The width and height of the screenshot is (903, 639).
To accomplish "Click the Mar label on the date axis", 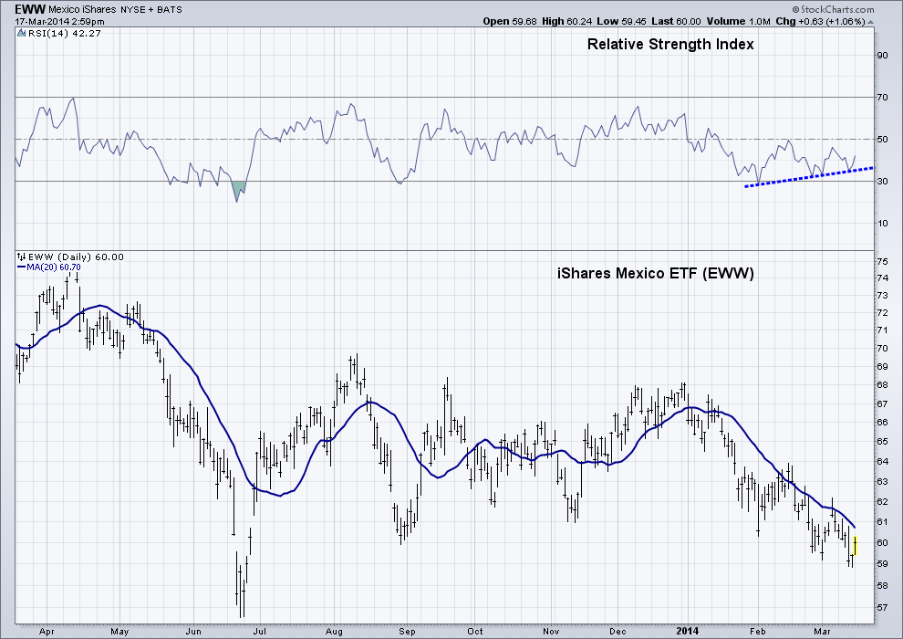I will 822,632.
